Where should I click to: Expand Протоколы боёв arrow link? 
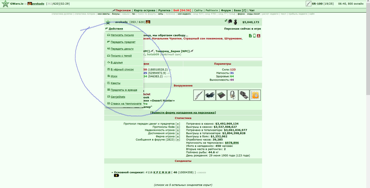pos(178,127)
